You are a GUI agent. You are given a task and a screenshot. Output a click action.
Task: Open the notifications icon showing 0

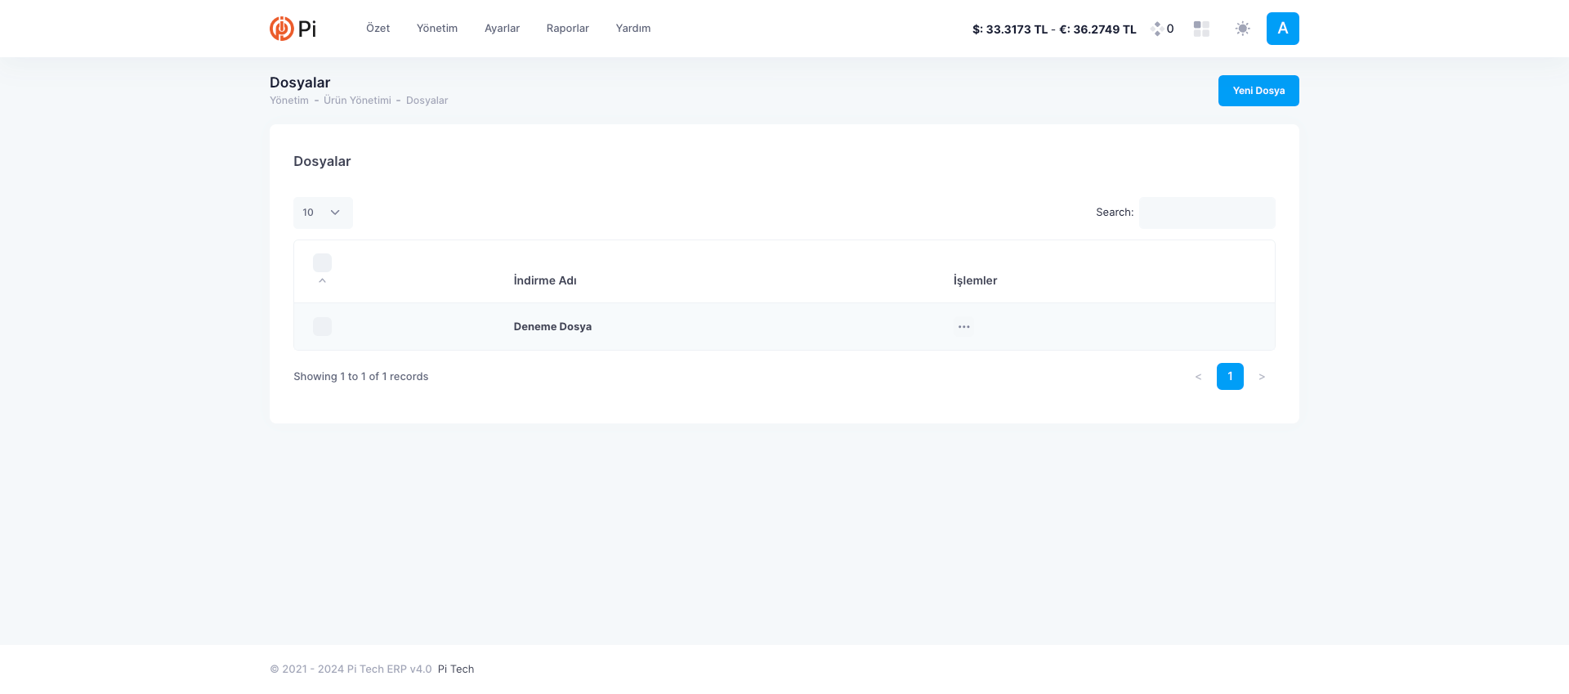pos(1162,29)
